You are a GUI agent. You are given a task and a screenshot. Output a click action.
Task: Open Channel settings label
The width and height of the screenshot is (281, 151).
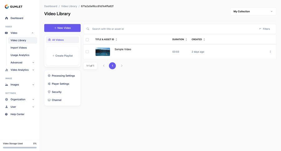[57, 100]
